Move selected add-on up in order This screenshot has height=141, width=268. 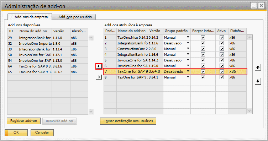coord(258,67)
